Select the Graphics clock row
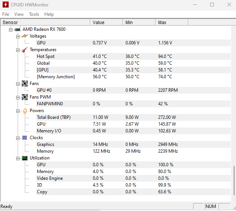The width and height of the screenshot is (236, 211). pyautogui.click(x=133, y=144)
